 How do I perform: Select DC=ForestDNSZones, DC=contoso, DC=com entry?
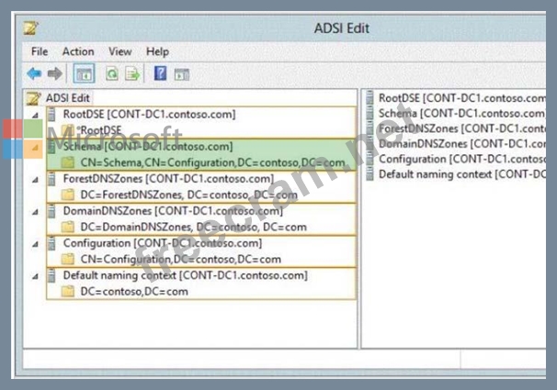189,195
